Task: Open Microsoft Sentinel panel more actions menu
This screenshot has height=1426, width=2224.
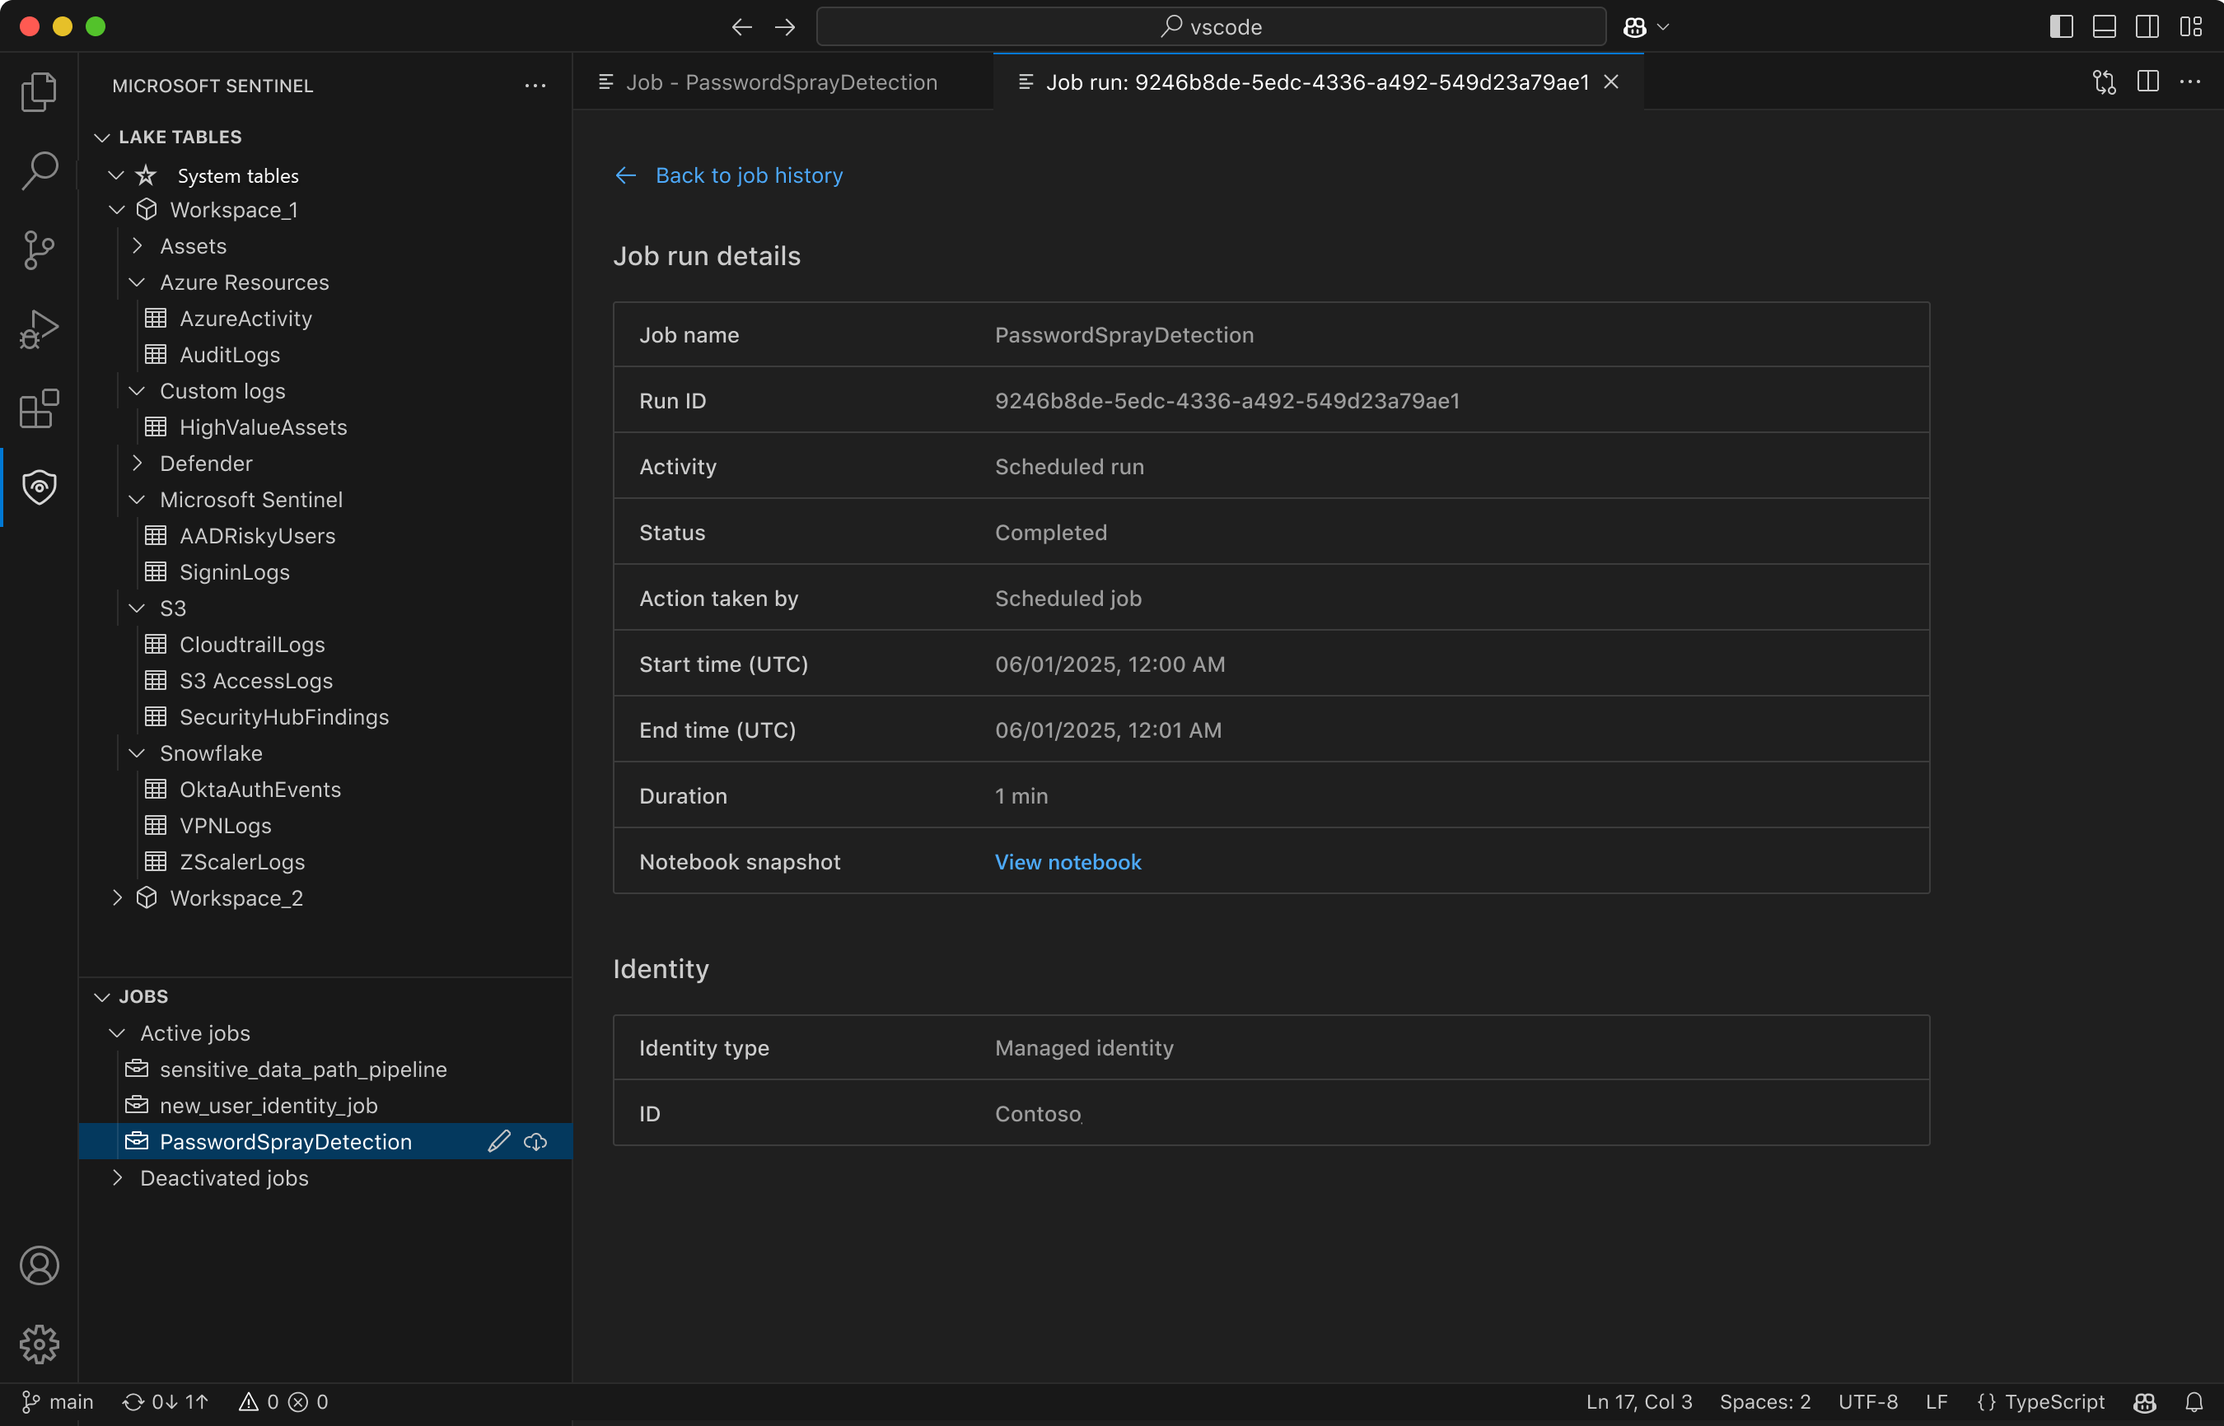Action: (x=535, y=85)
